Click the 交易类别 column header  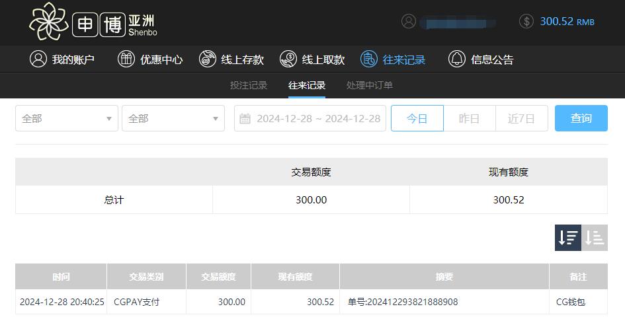[146, 276]
